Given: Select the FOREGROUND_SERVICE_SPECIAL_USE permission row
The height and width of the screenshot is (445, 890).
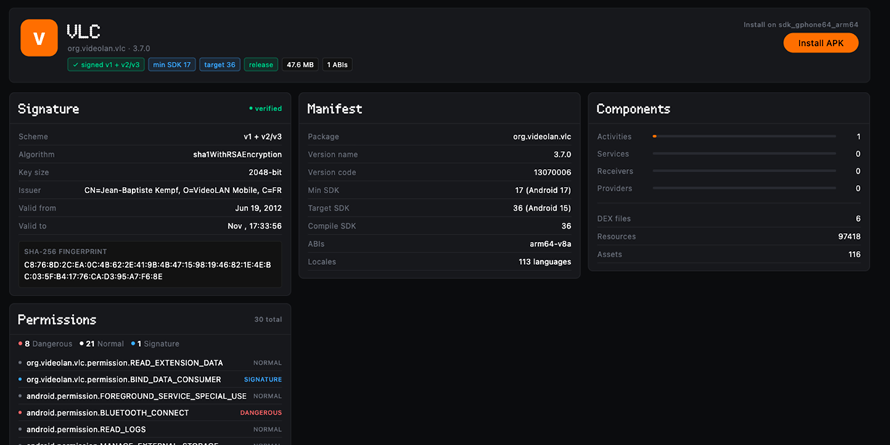Looking at the screenshot, I should (150, 396).
